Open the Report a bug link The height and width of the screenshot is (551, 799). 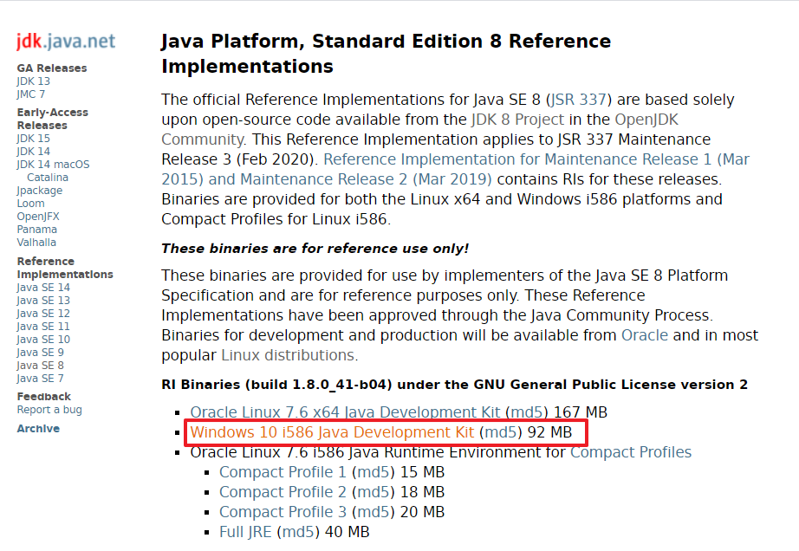49,410
